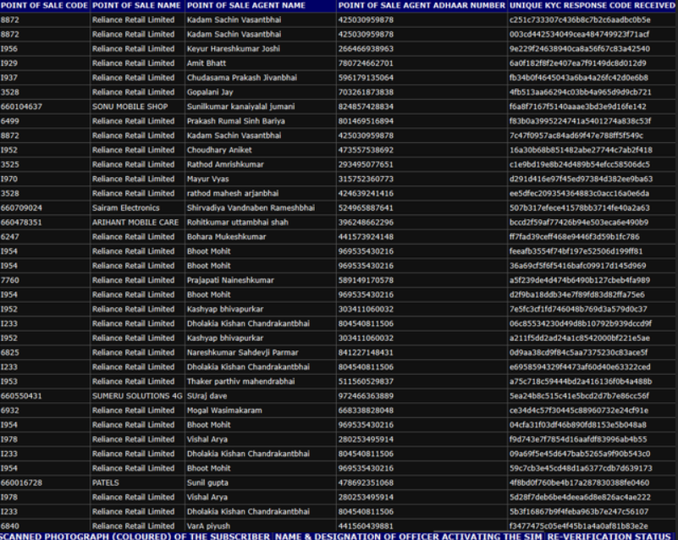This screenshot has width=678, height=540.
Task: Select the ARIHANT MOBILE CARE cell
Action: tap(135, 222)
